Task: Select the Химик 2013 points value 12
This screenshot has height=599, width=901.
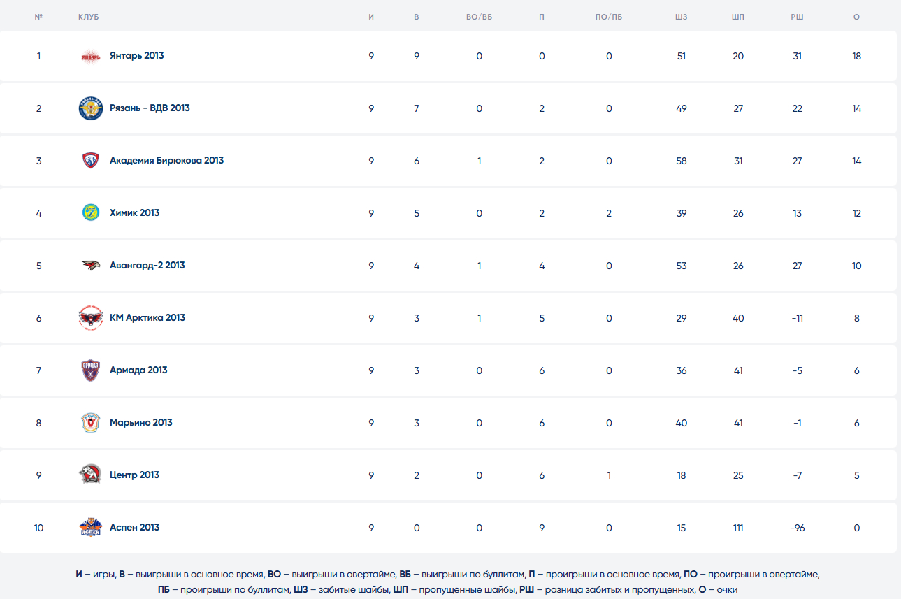Action: click(856, 213)
